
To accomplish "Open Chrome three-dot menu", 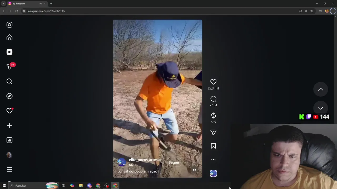I will pyautogui.click(x=333, y=11).
